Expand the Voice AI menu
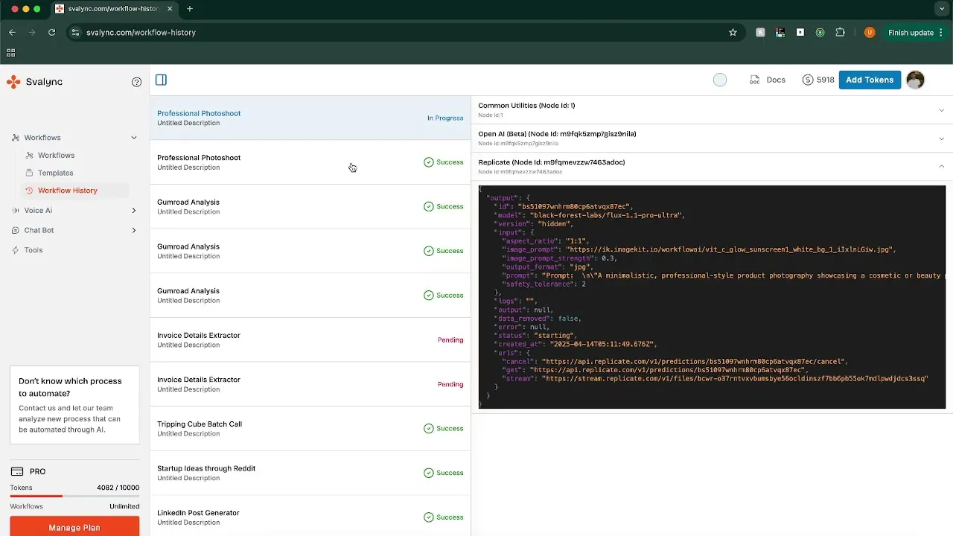The width and height of the screenshot is (953, 536). tap(133, 211)
